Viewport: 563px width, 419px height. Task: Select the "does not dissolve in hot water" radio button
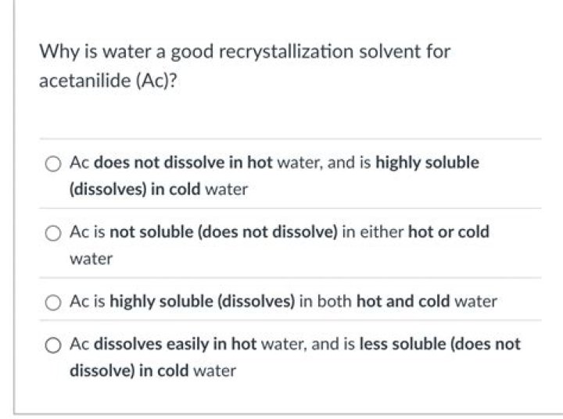click(53, 163)
